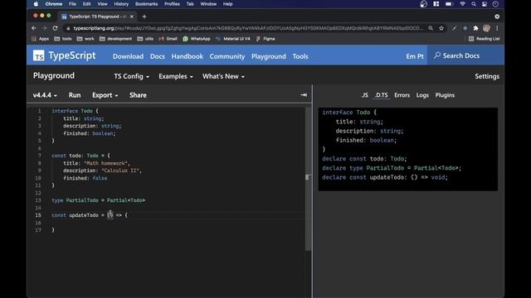Click the Playground navbar link
Image resolution: width=531 pixels, height=298 pixels.
point(269,56)
